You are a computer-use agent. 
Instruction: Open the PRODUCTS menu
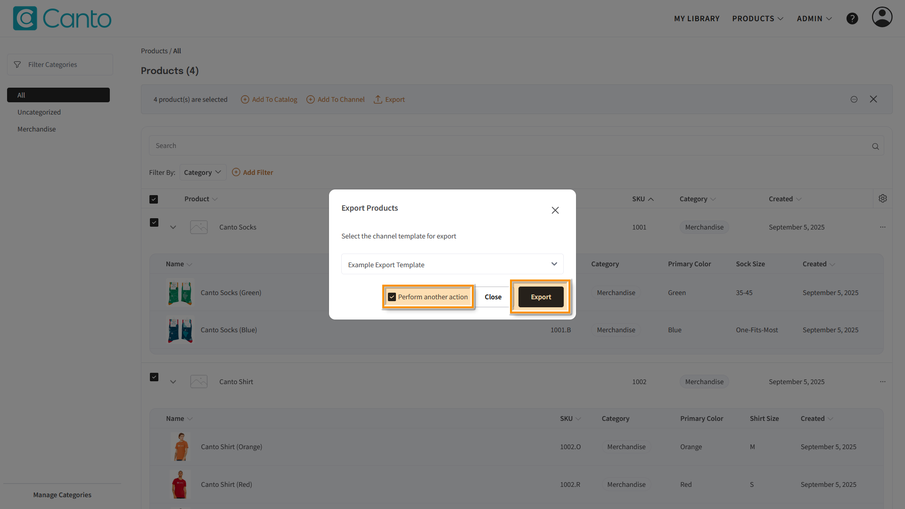pos(757,18)
